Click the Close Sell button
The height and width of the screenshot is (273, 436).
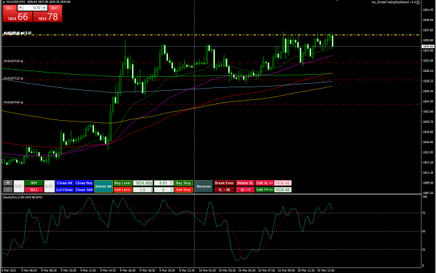pos(84,190)
